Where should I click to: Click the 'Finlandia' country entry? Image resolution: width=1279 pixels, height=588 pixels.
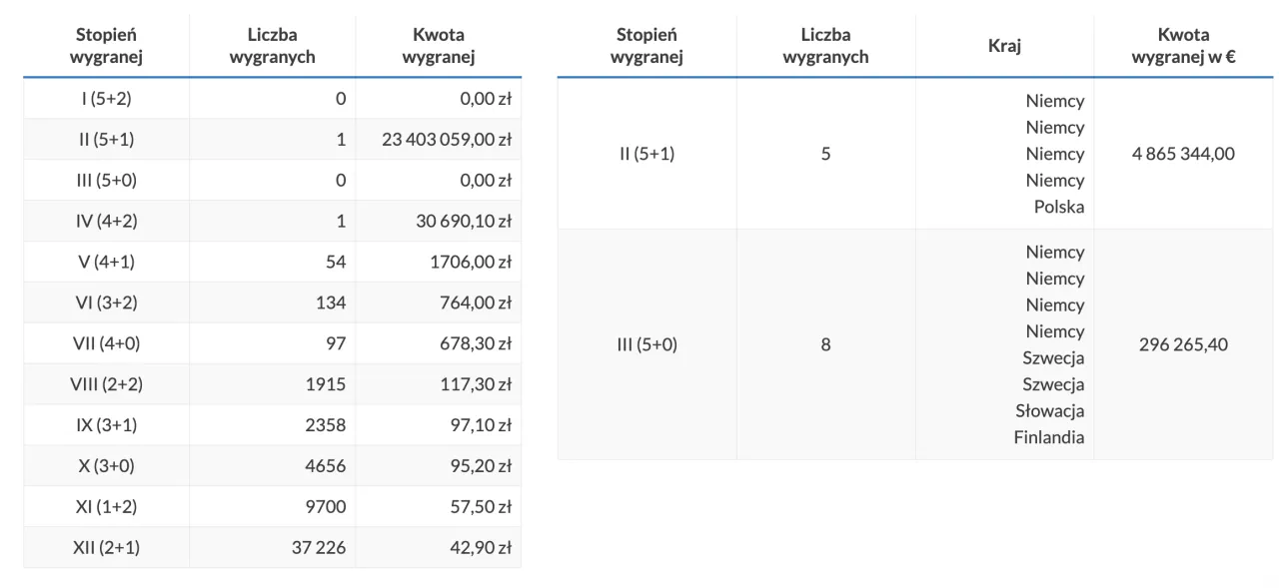pyautogui.click(x=1048, y=437)
